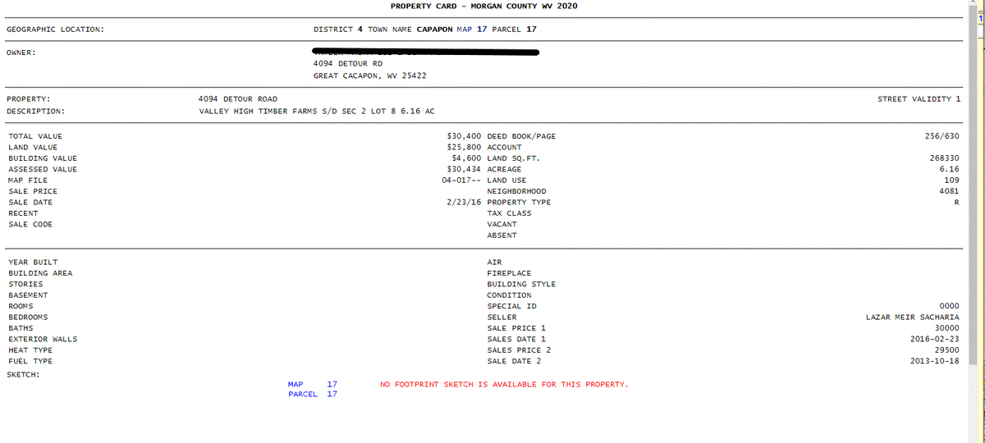Click the SKETCH label
Image resolution: width=985 pixels, height=443 pixels.
pos(23,374)
